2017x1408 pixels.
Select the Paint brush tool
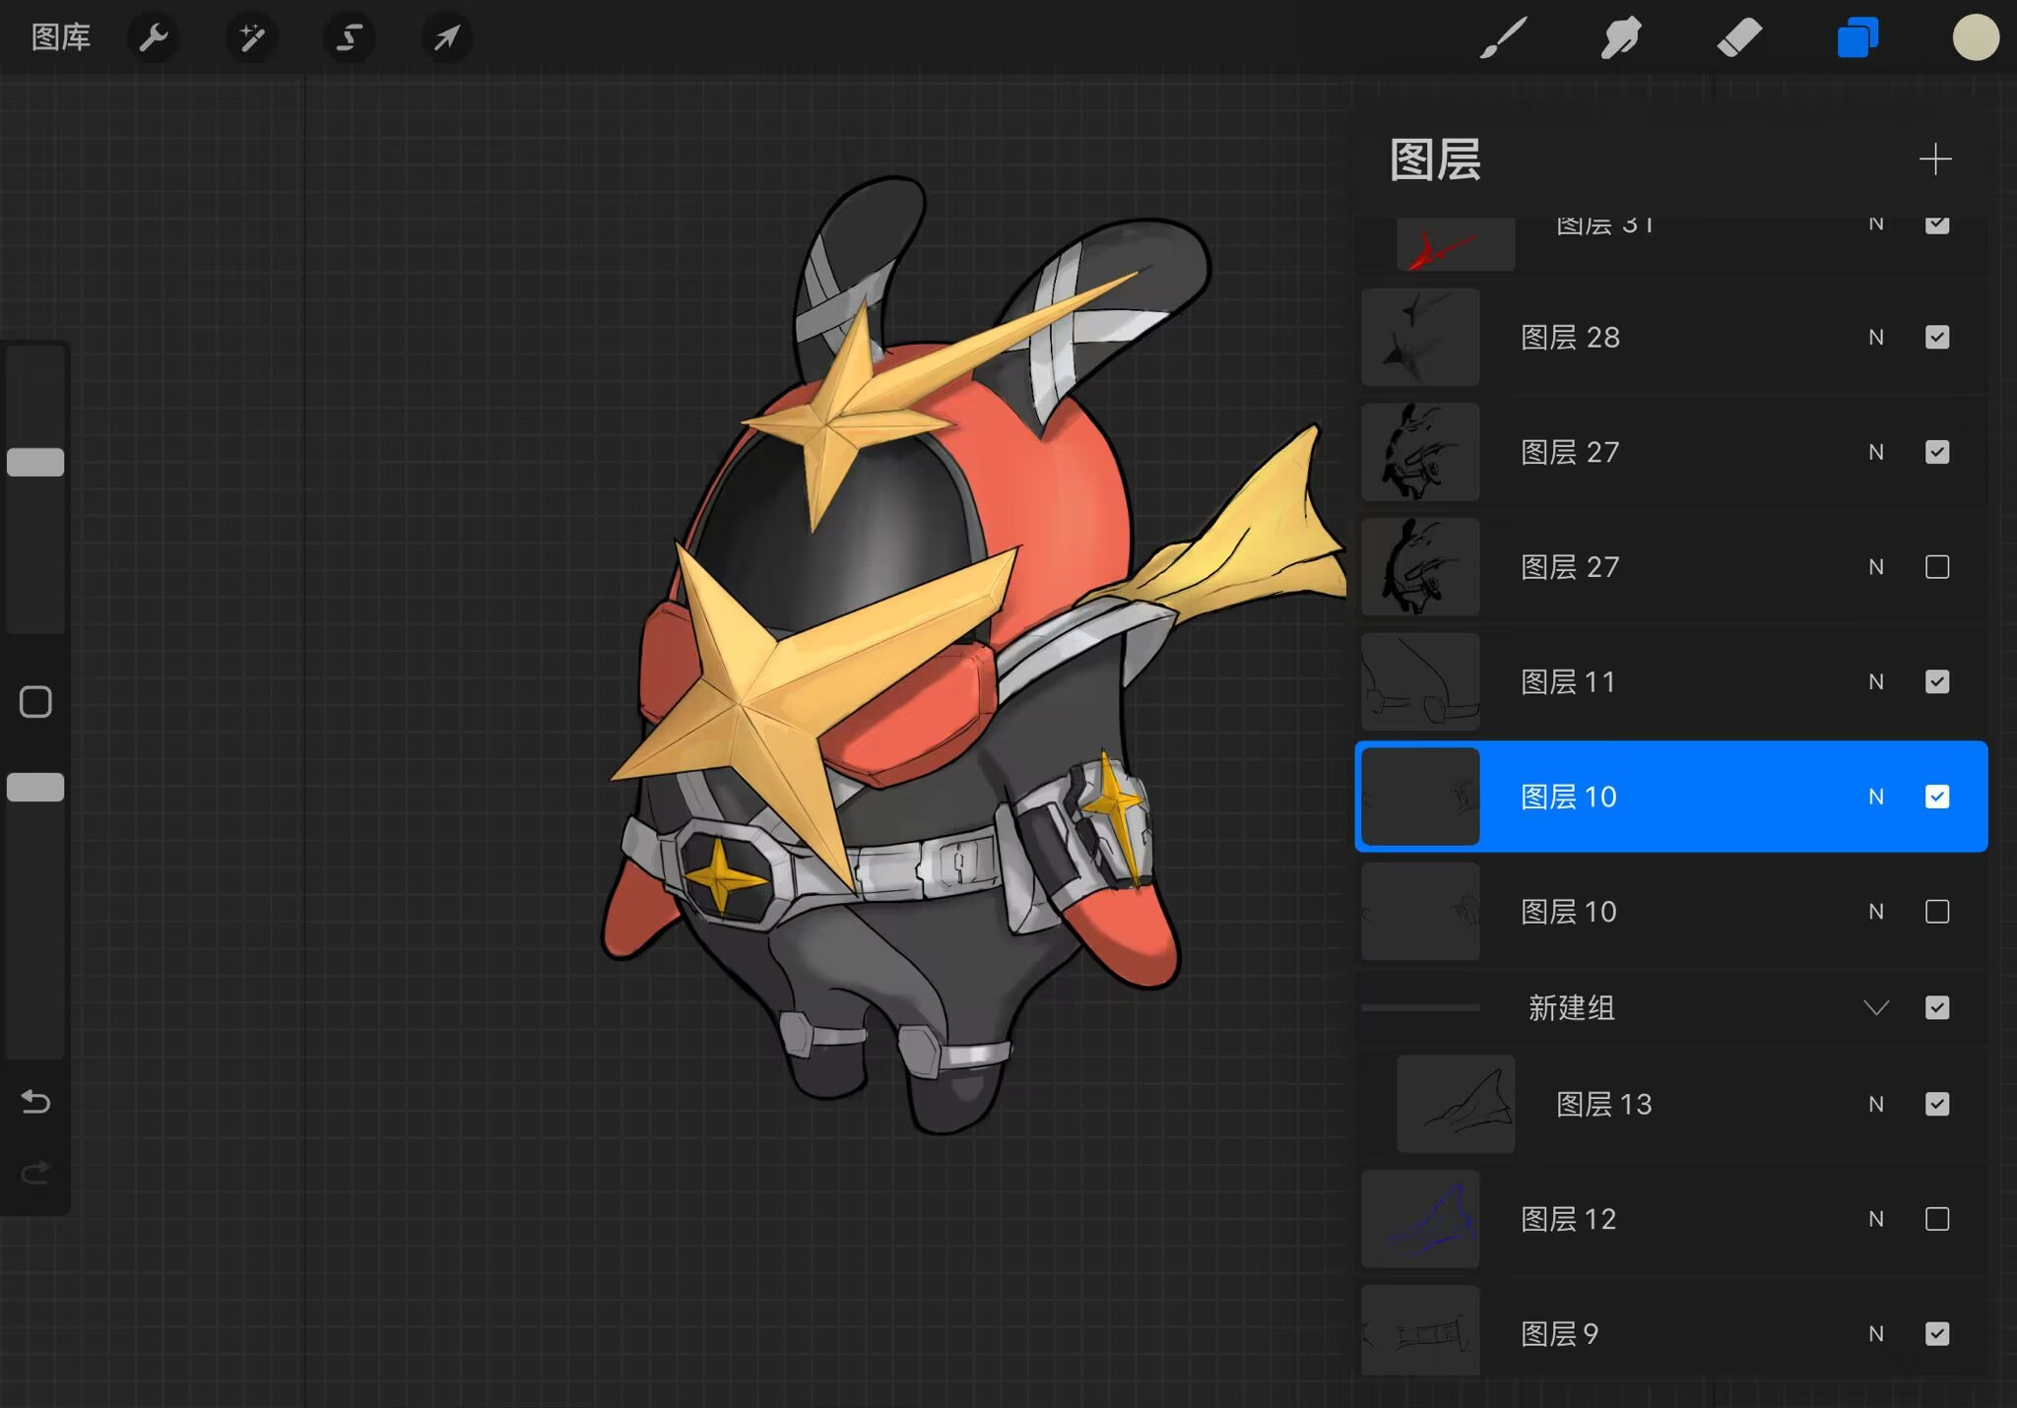coord(1504,38)
